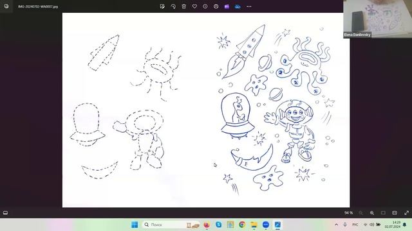Viewport: 412px width, 231px height.
Task: Open Zoom from the taskbar
Action: point(266,225)
